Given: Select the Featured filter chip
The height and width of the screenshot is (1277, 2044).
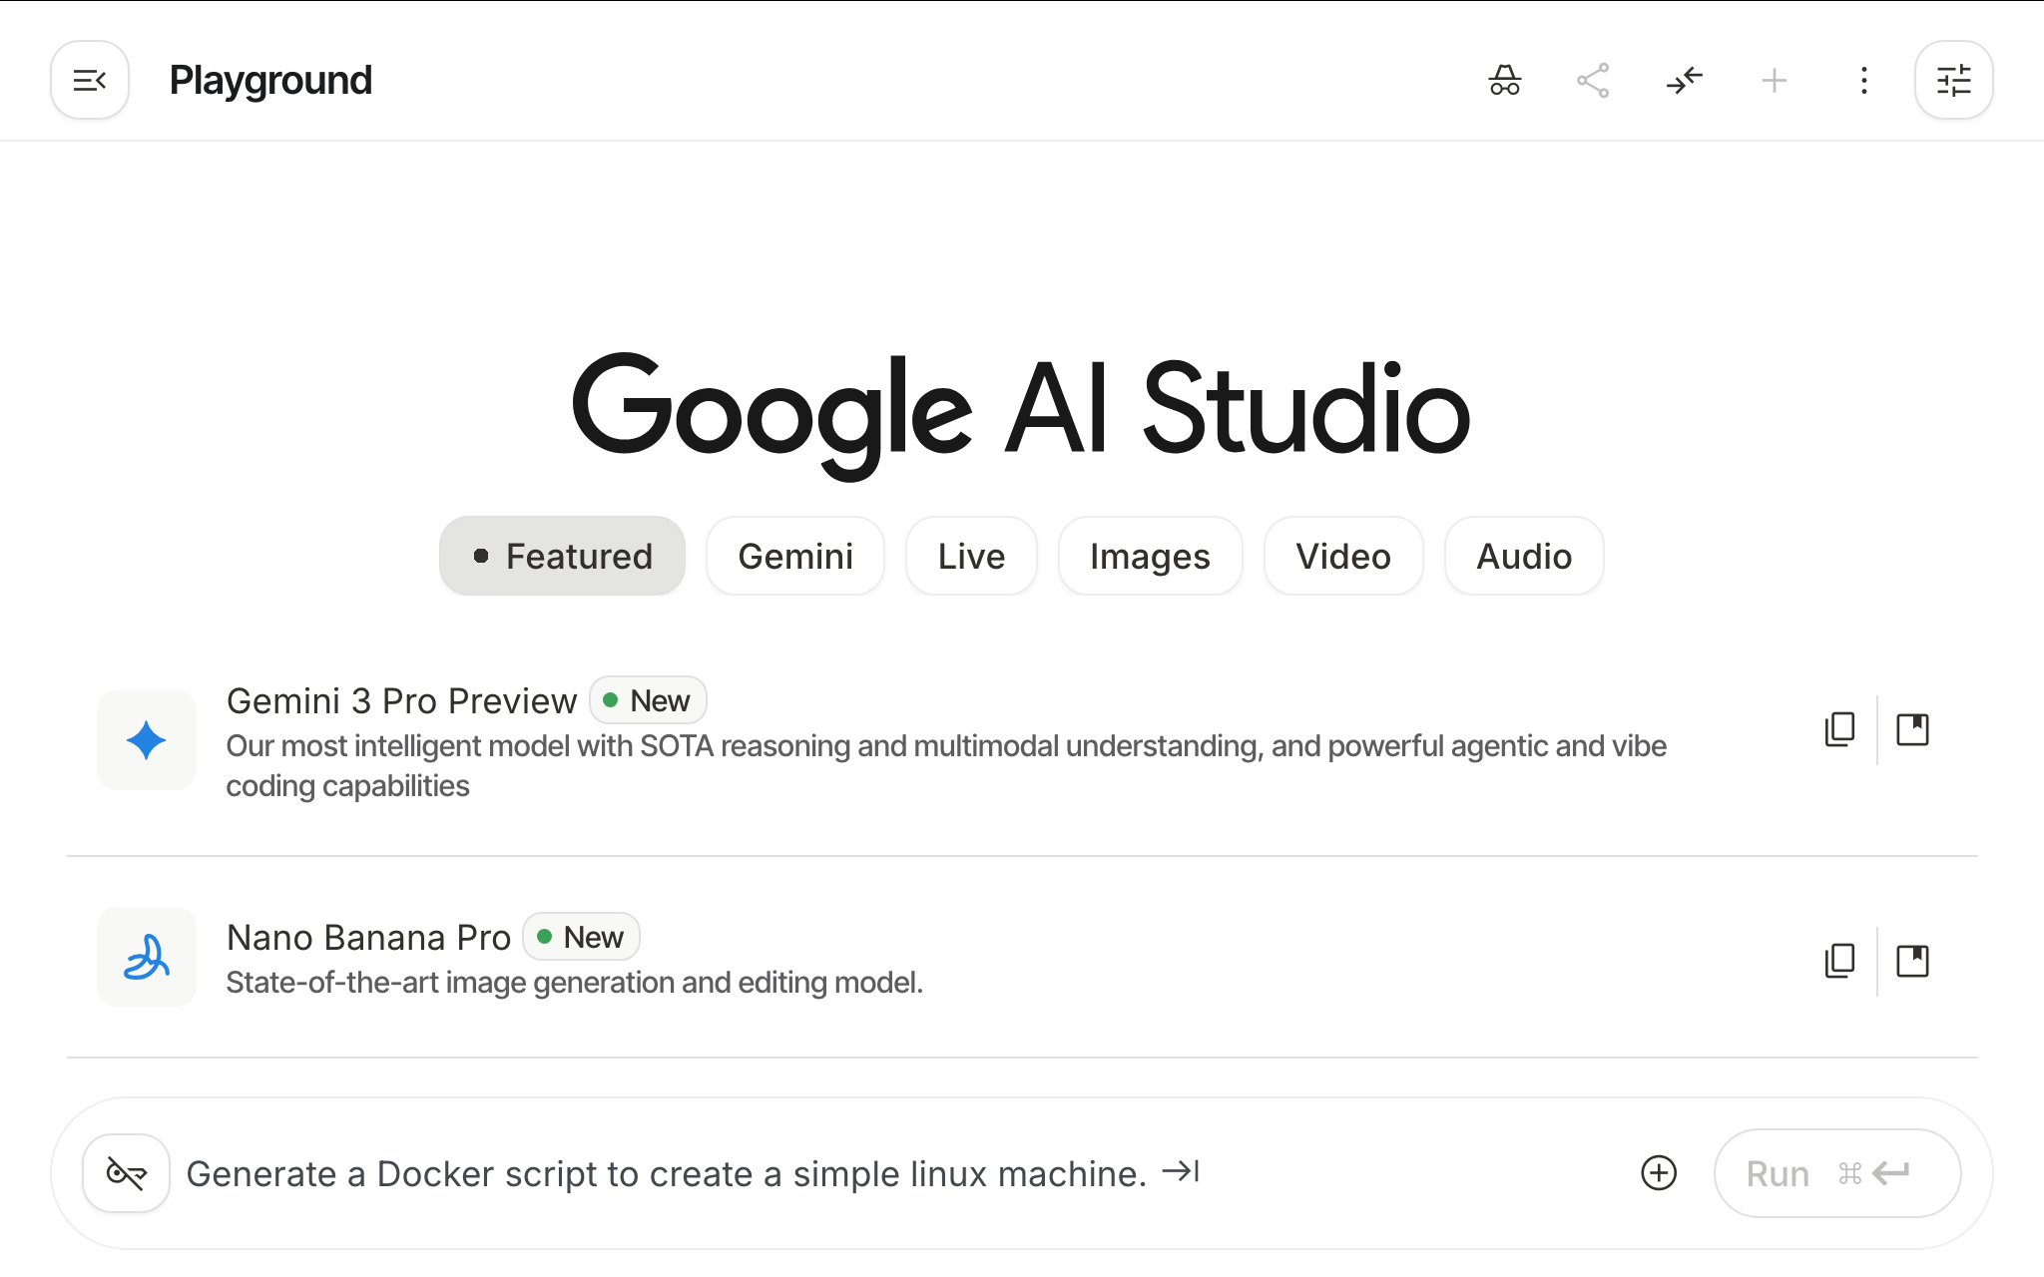Looking at the screenshot, I should [x=562, y=556].
